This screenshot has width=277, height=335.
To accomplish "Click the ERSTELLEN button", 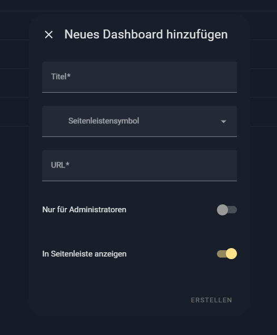I will 211,300.
